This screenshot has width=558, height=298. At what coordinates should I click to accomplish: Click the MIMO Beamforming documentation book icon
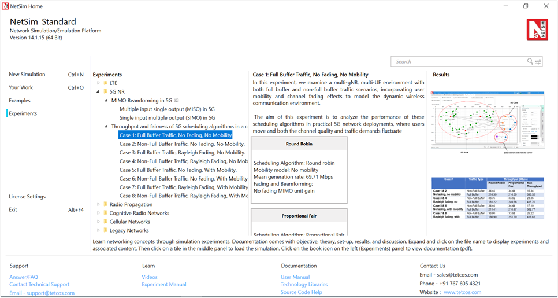click(x=177, y=100)
